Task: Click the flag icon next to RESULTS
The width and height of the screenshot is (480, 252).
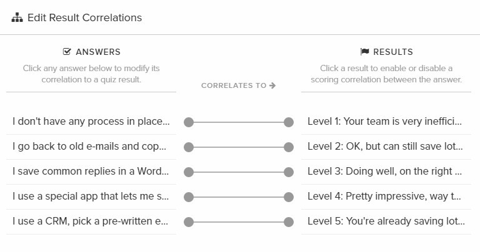Action: click(364, 52)
